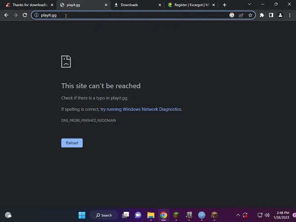
Task: Open a new tab with plus button
Action: pyautogui.click(x=224, y=5)
